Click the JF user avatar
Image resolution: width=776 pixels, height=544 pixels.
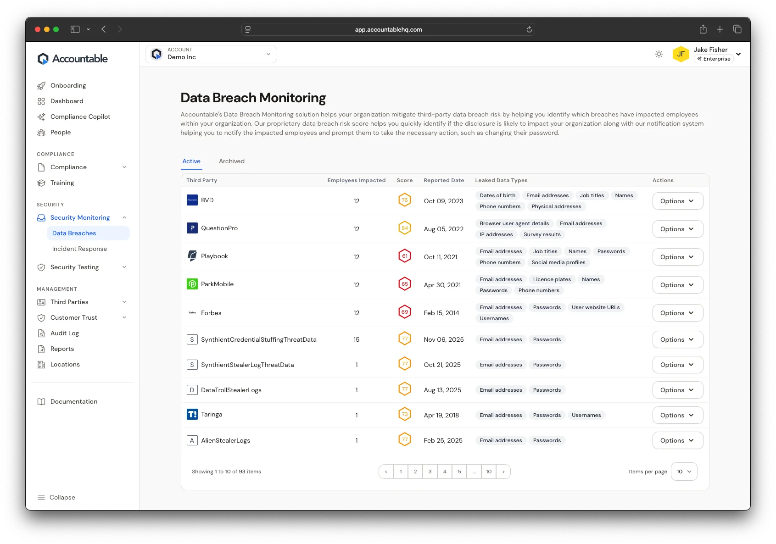(681, 54)
